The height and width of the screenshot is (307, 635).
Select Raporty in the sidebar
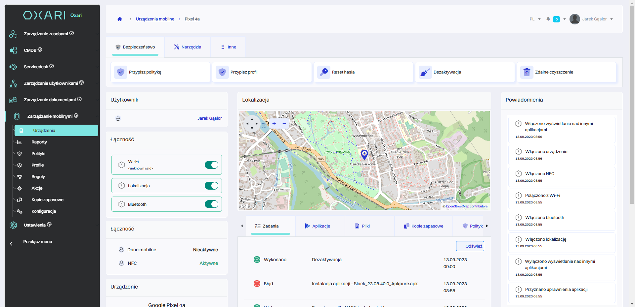39,142
